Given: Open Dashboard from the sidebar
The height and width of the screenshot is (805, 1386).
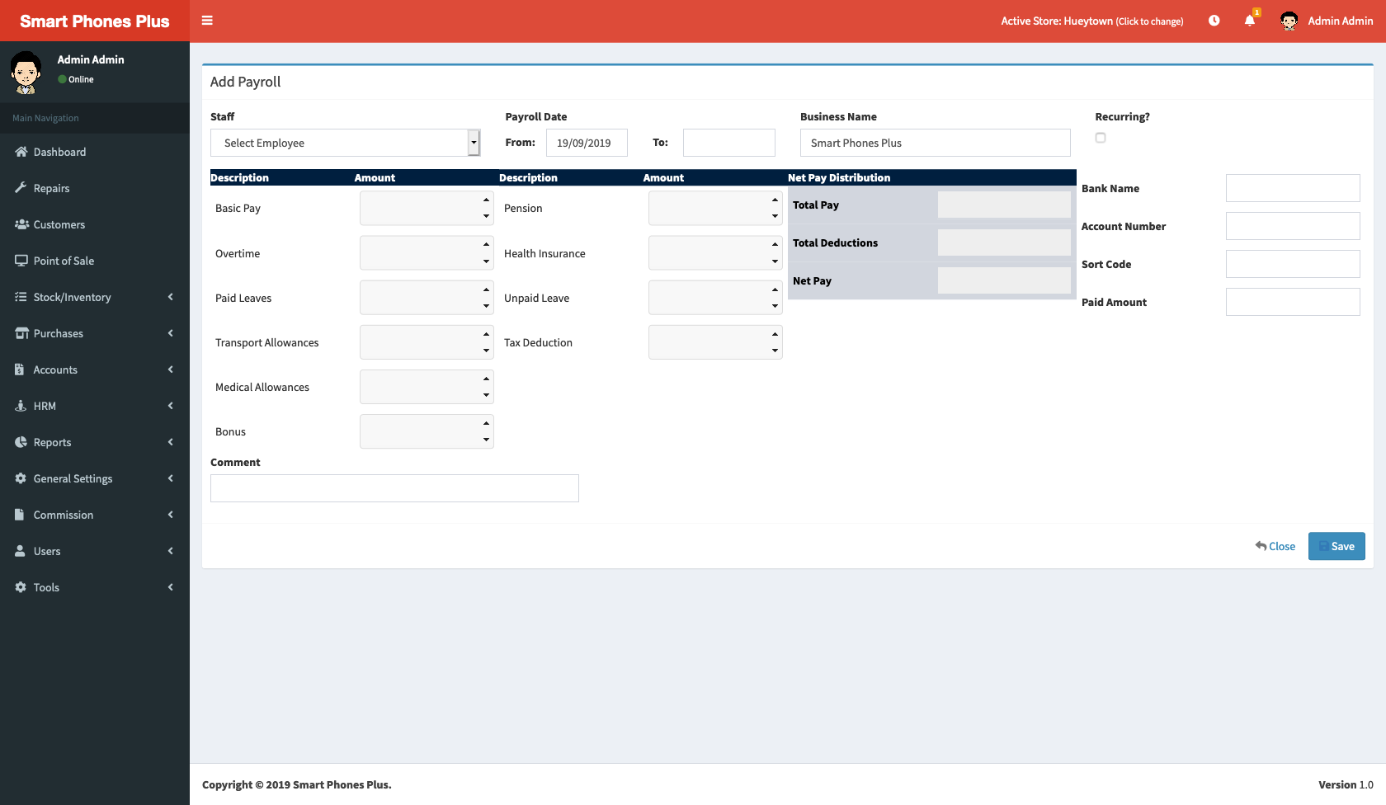Looking at the screenshot, I should [x=95, y=152].
